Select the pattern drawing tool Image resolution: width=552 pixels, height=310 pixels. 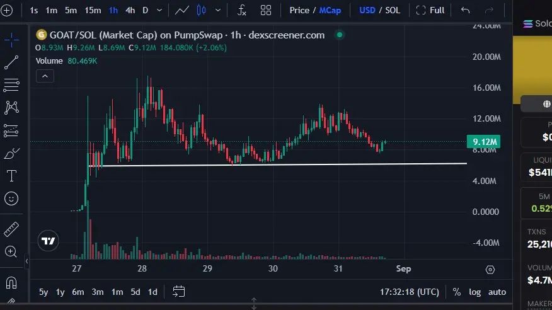point(11,108)
